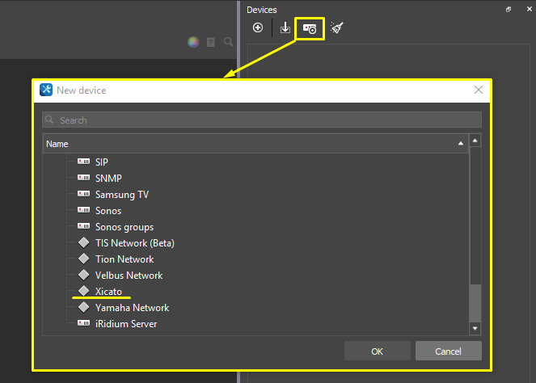Click the color wheel icon
Viewport: 536px width, 383px height.
[193, 42]
